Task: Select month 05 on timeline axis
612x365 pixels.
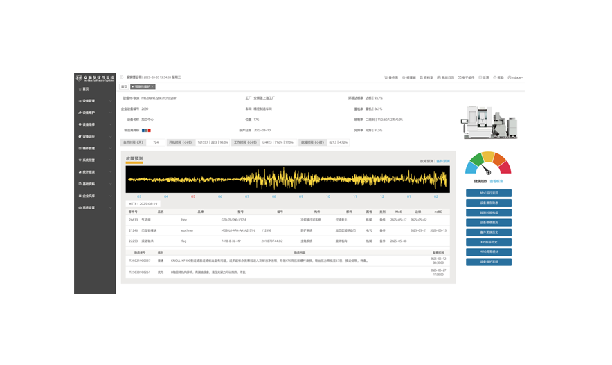Action: pyautogui.click(x=193, y=196)
